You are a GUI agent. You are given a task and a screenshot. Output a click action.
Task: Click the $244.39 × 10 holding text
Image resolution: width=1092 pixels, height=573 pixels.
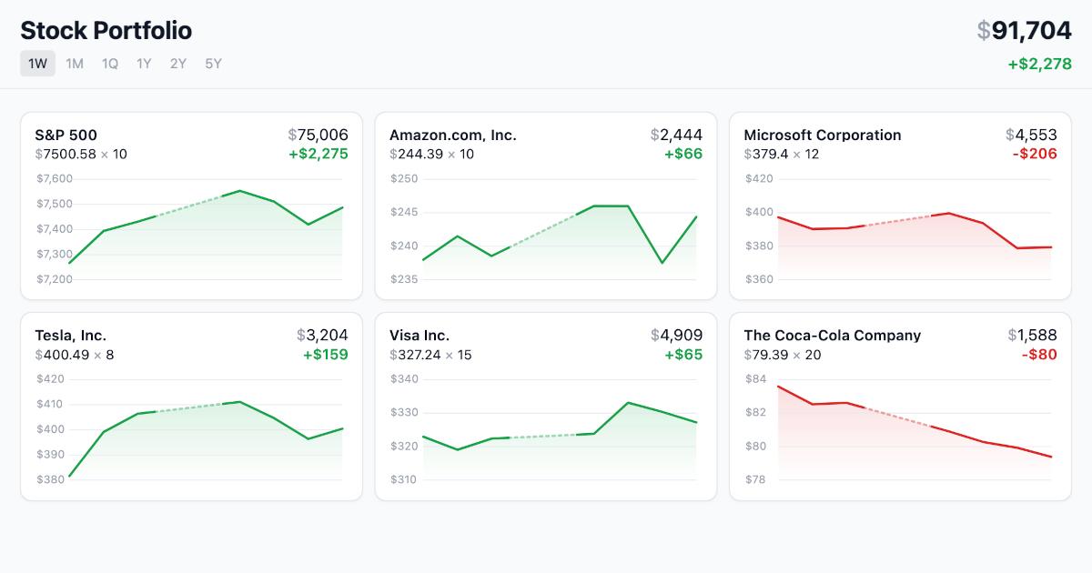coord(431,154)
